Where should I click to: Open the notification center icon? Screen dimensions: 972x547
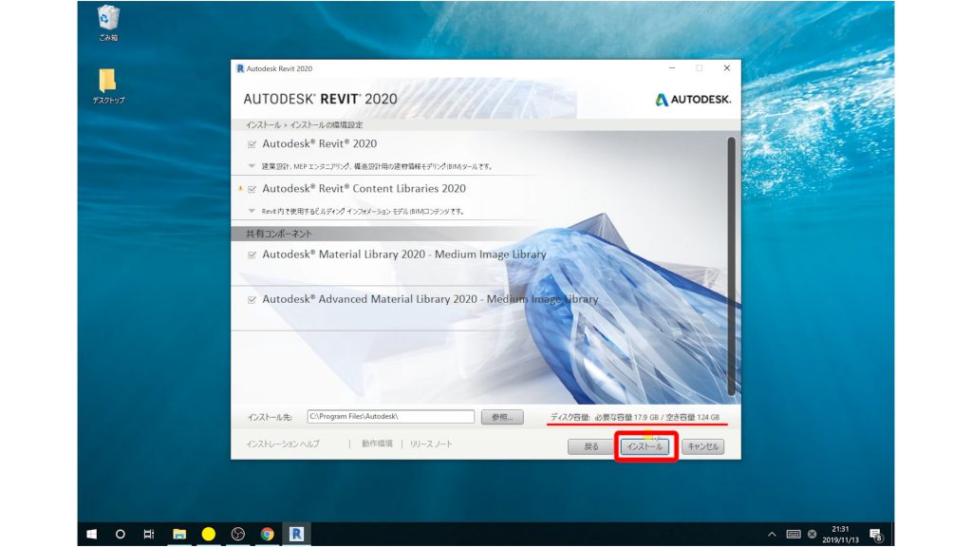pyautogui.click(x=874, y=534)
